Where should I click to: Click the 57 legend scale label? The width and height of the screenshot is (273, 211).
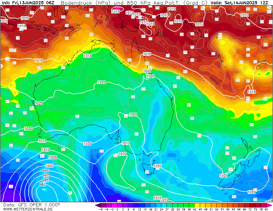[x=222, y=209]
